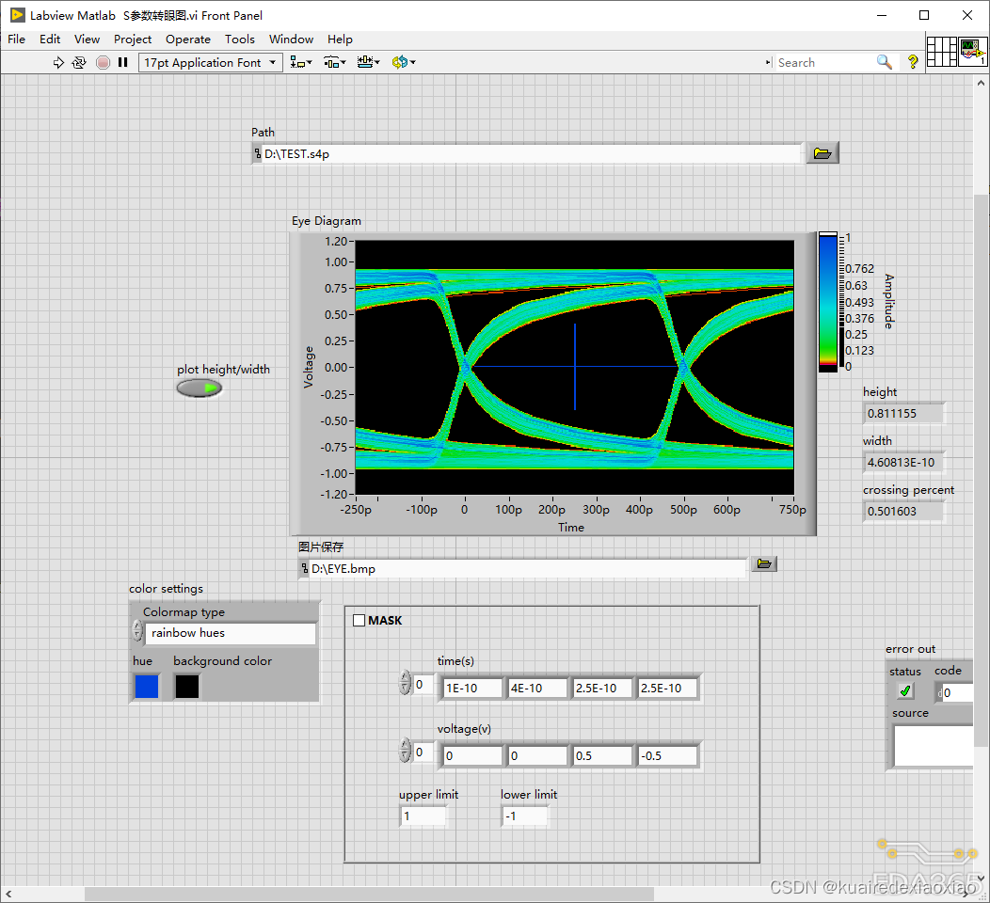Click the error out status indicator
The width and height of the screenshot is (990, 903).
(905, 691)
